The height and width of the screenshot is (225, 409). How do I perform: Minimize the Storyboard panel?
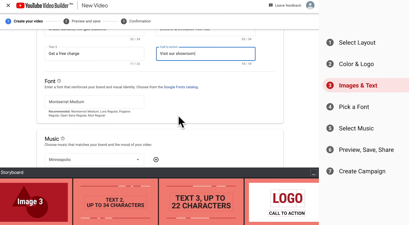pyautogui.click(x=313, y=173)
